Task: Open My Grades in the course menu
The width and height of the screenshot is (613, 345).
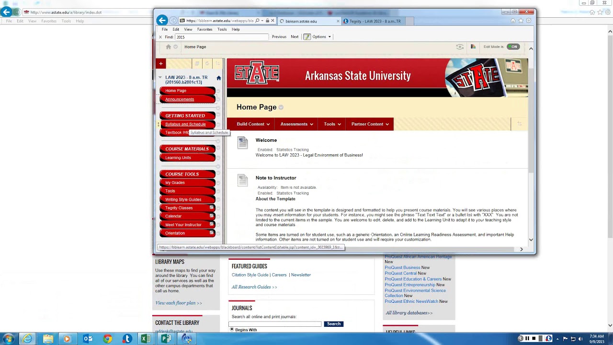Action: click(x=175, y=183)
